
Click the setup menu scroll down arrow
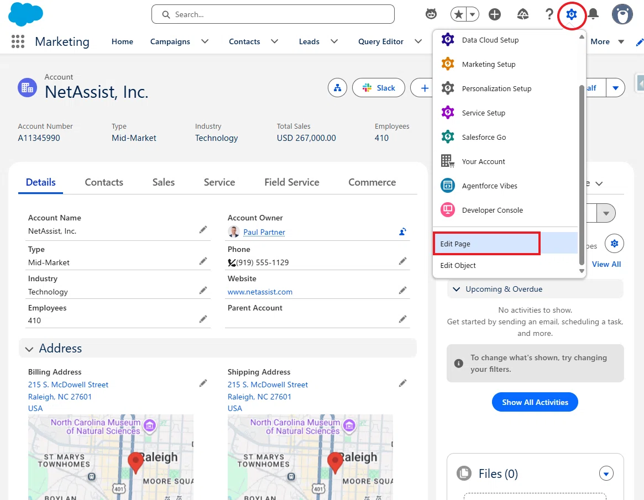(x=582, y=271)
